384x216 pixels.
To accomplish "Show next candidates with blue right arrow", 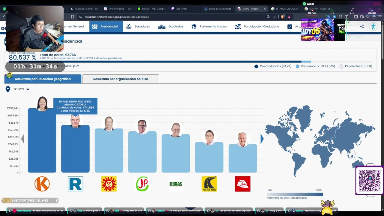I will coord(262,139).
